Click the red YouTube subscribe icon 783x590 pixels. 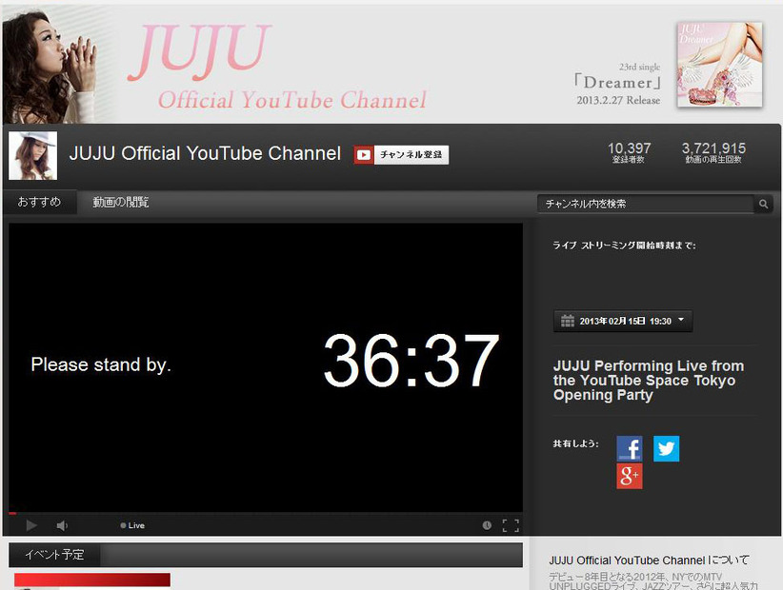[x=364, y=154]
